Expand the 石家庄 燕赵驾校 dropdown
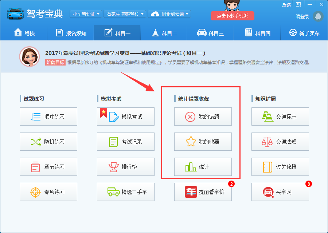 coord(125,14)
